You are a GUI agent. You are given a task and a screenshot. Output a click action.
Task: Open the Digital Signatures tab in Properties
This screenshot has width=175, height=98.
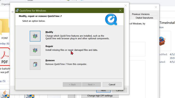point(144,18)
